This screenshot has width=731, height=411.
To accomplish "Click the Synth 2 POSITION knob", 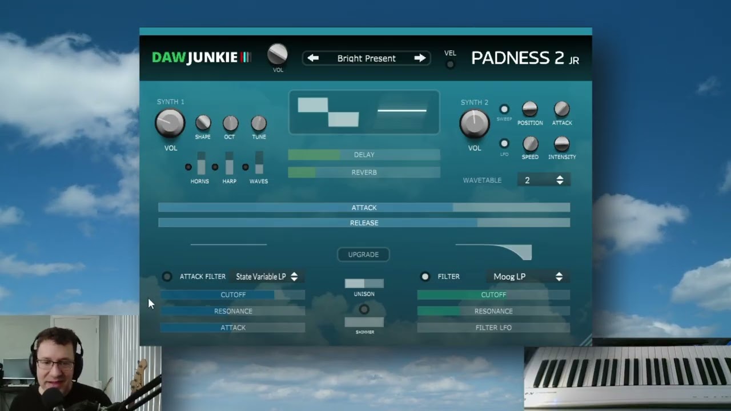I will [x=530, y=109].
